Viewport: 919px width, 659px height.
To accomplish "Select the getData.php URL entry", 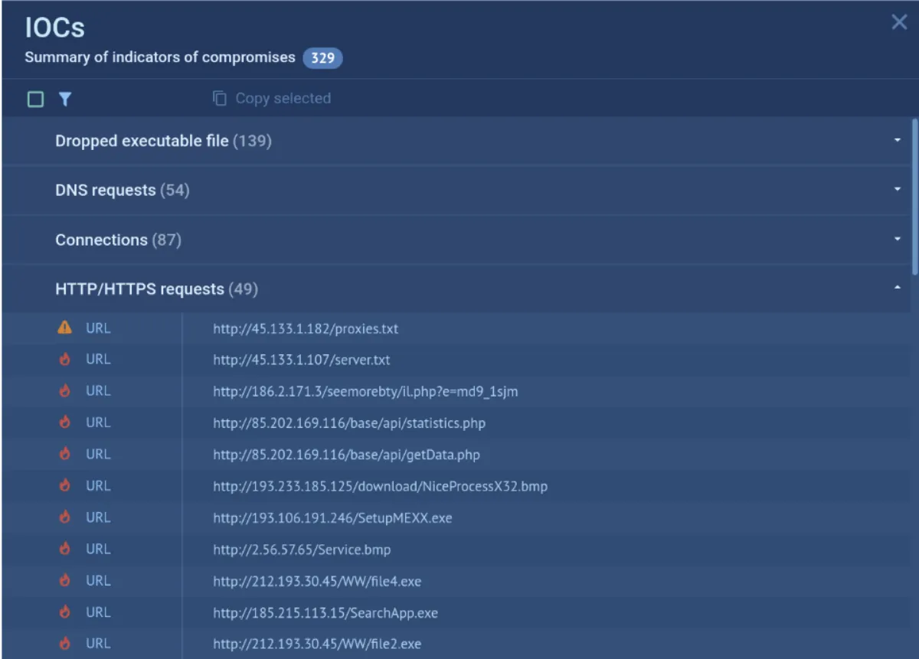I will point(346,455).
